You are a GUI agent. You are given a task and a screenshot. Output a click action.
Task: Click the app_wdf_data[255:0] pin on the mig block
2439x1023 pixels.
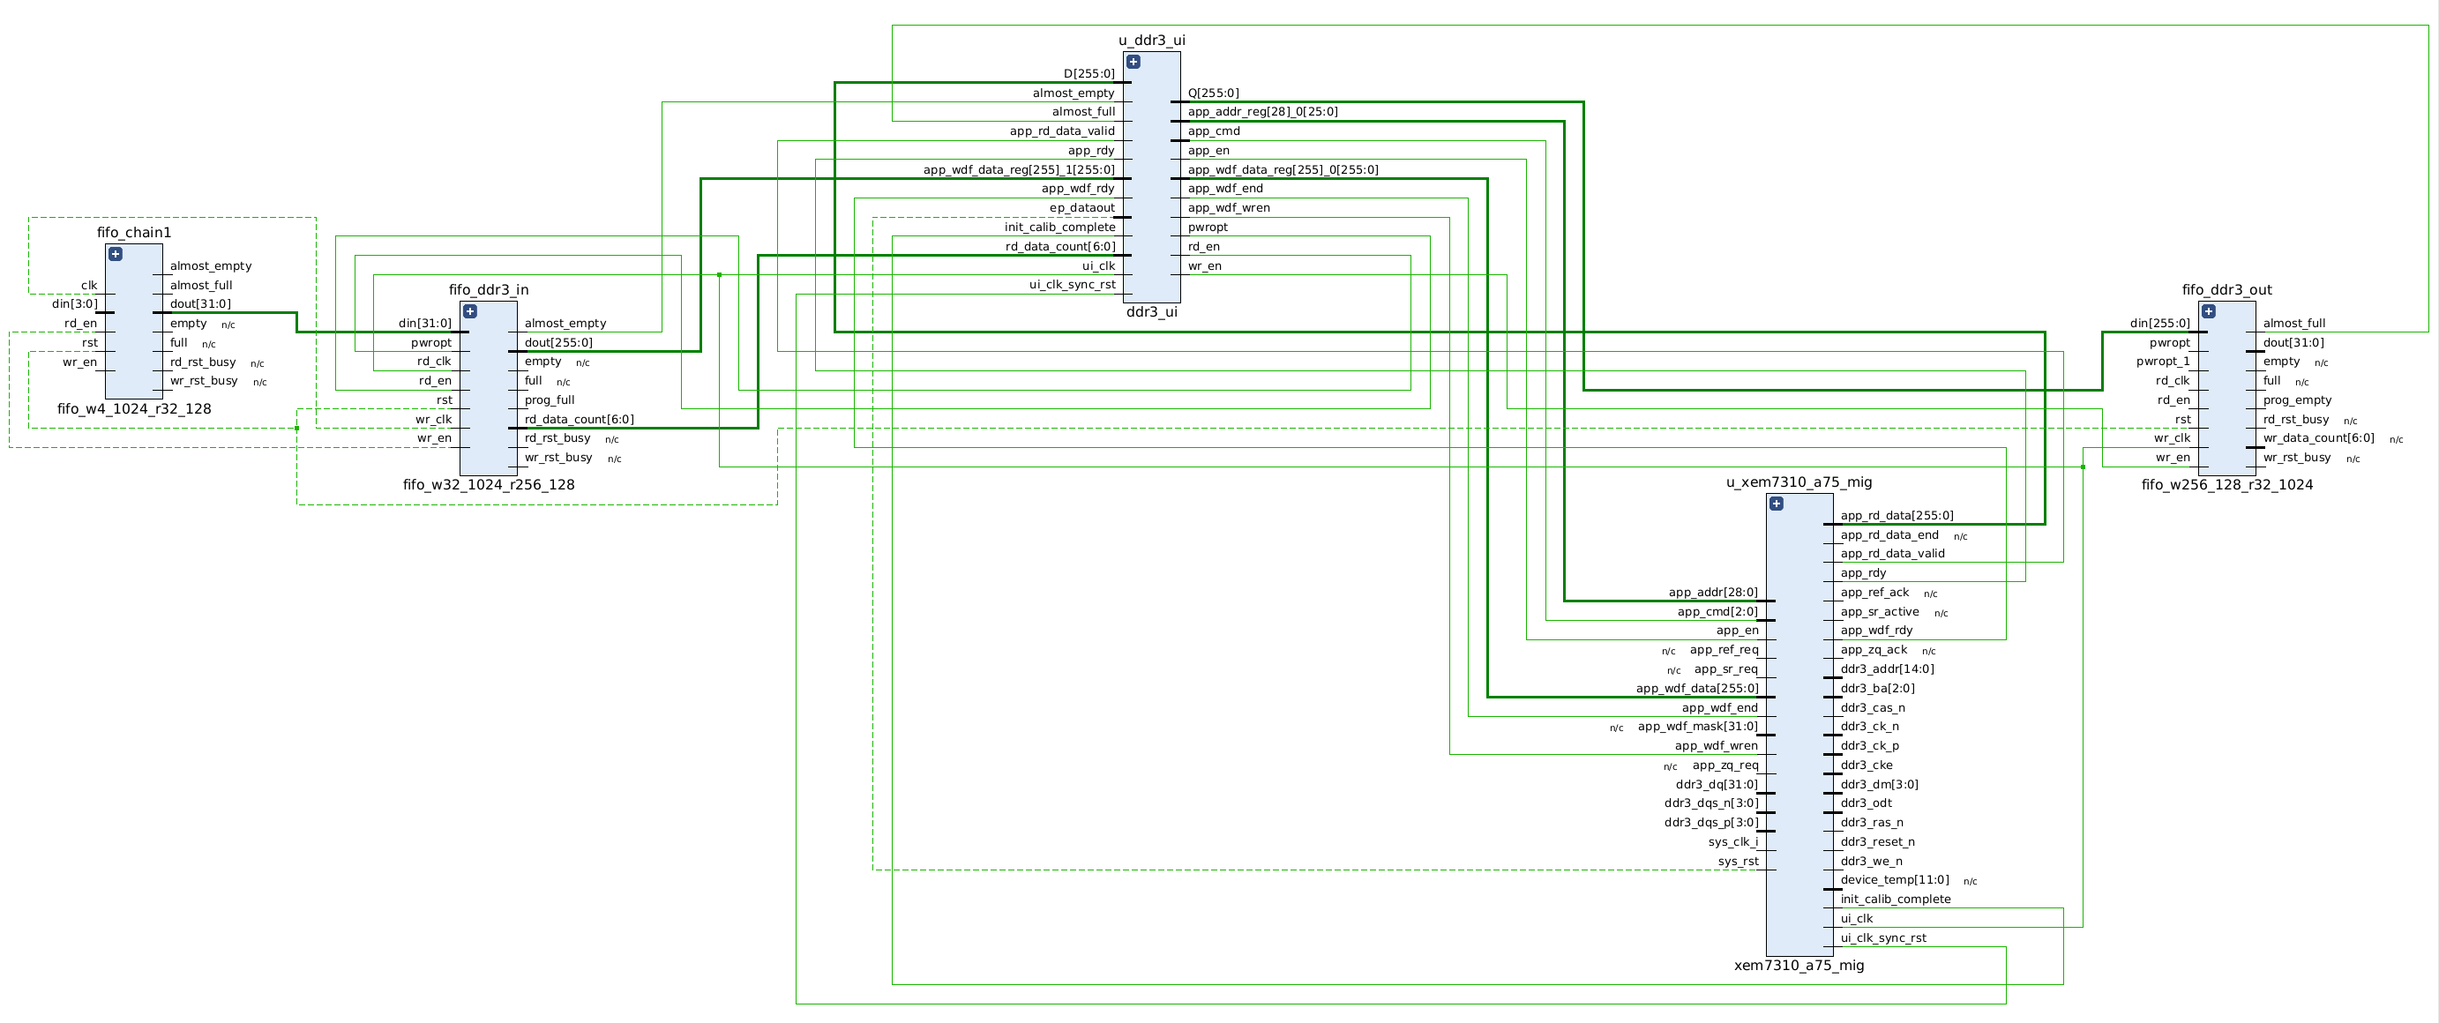tap(1696, 688)
